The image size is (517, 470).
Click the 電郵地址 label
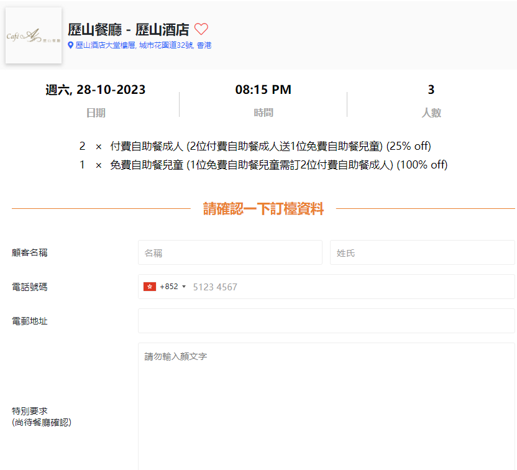[x=30, y=321]
